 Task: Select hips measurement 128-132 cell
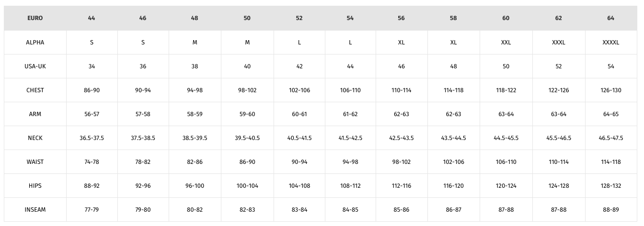[610, 186]
